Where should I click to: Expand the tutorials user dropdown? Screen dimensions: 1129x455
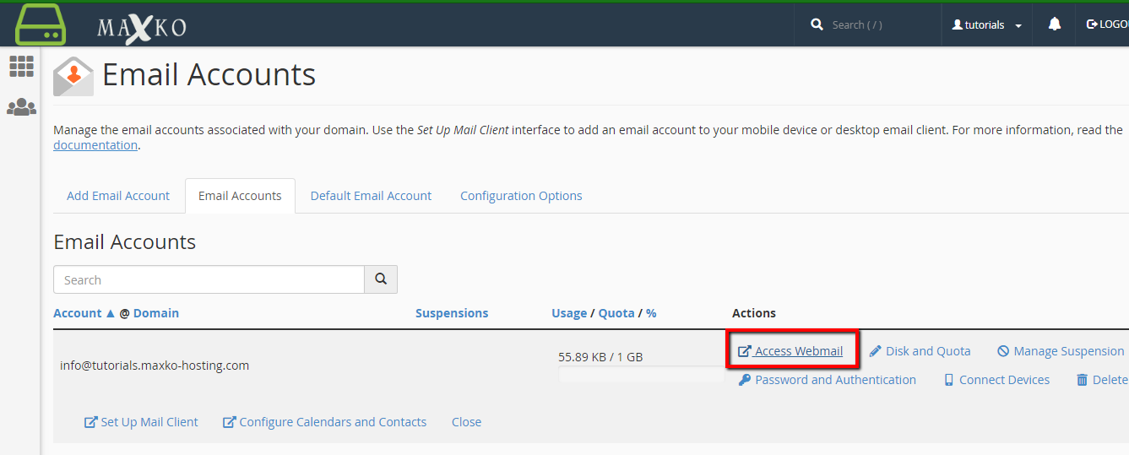[986, 25]
